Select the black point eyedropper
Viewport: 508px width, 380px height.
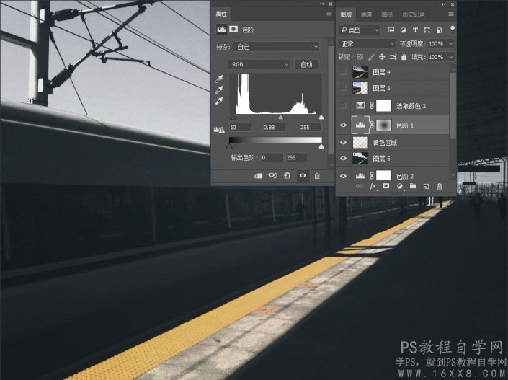(219, 79)
